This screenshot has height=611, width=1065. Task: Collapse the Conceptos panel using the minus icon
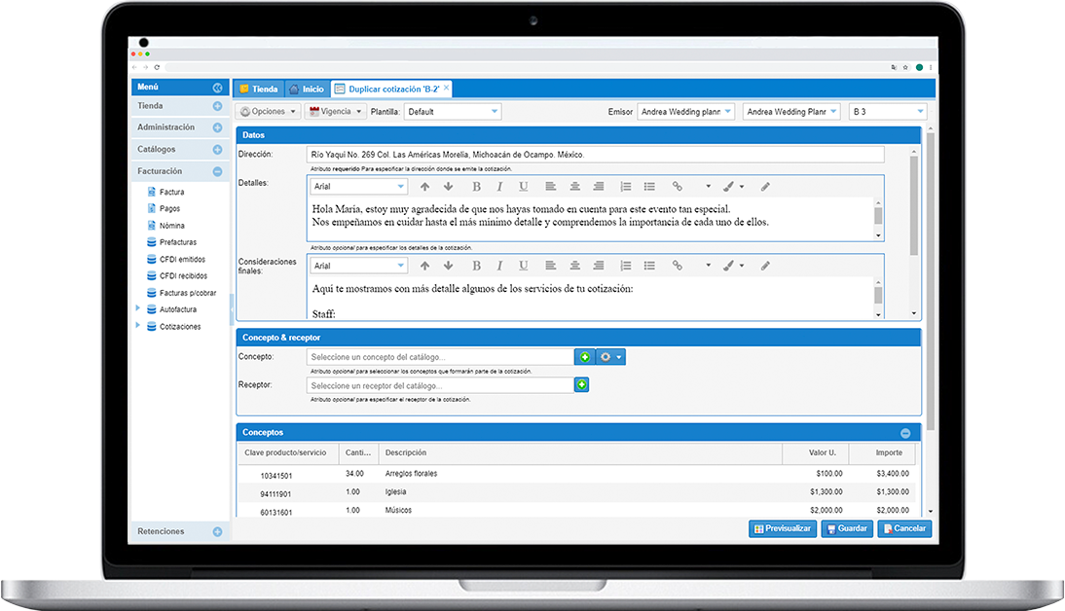(x=905, y=433)
